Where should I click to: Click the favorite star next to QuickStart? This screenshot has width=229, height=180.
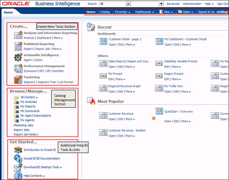click(153, 118)
